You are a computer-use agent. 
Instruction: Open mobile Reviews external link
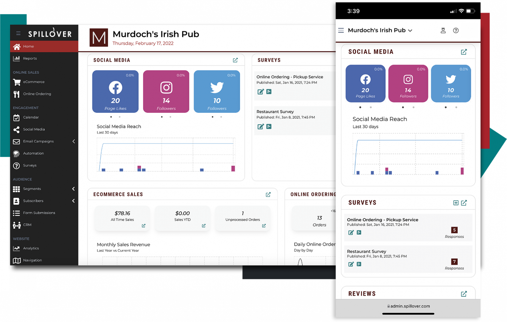pyautogui.click(x=464, y=294)
